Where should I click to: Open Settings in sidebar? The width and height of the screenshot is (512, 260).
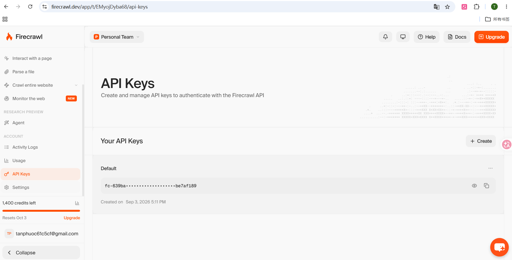(41, 187)
